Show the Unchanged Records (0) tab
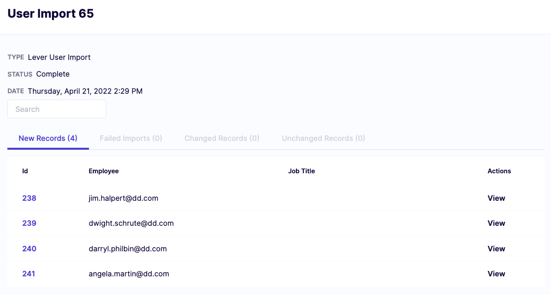This screenshot has height=295, width=551. pyautogui.click(x=323, y=138)
